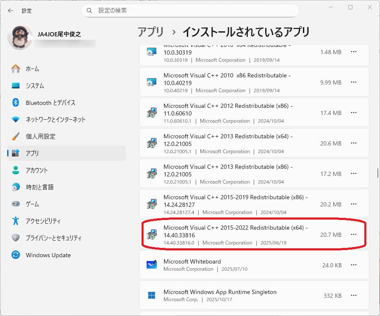Open Bluetooth とデバイス settings
The height and width of the screenshot is (316, 380).
[x=67, y=103]
